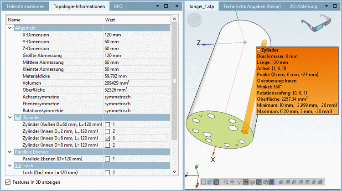342x191 pixels.
Task: Open the left panel's tab dropdown arrow
Action: 158,7
